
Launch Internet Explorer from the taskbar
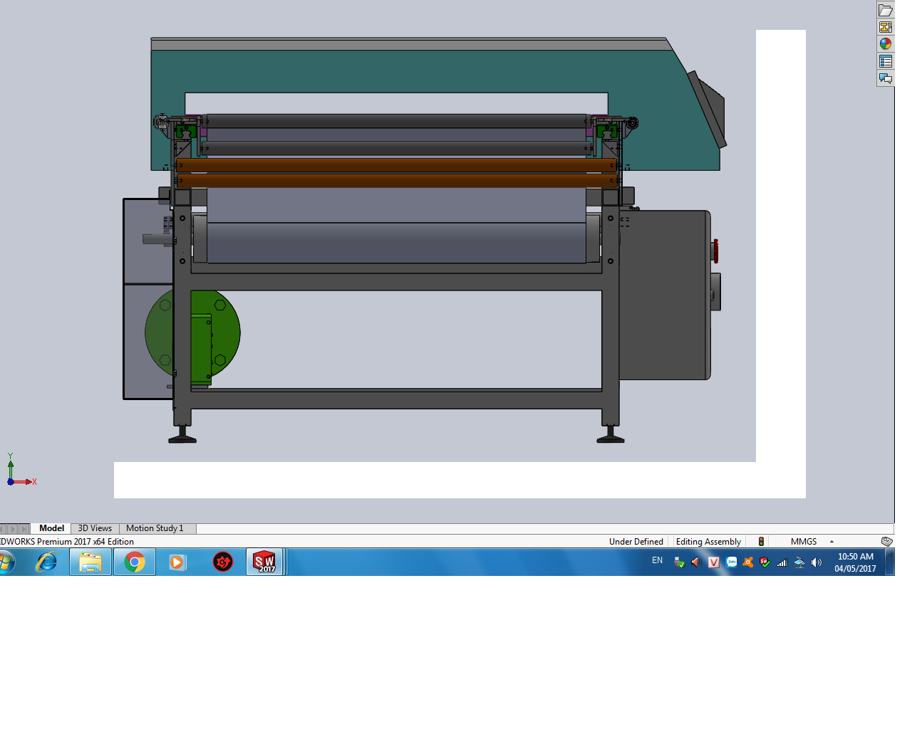[x=47, y=562]
